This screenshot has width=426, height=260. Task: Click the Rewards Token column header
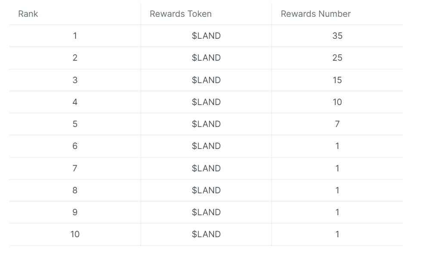[x=180, y=14]
